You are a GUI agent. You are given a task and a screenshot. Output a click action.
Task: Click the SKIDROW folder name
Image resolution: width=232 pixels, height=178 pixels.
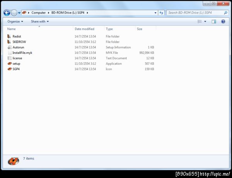coord(19,42)
